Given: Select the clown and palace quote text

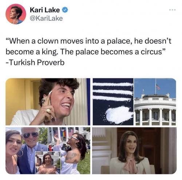Looking at the screenshot, I should click(88, 46).
